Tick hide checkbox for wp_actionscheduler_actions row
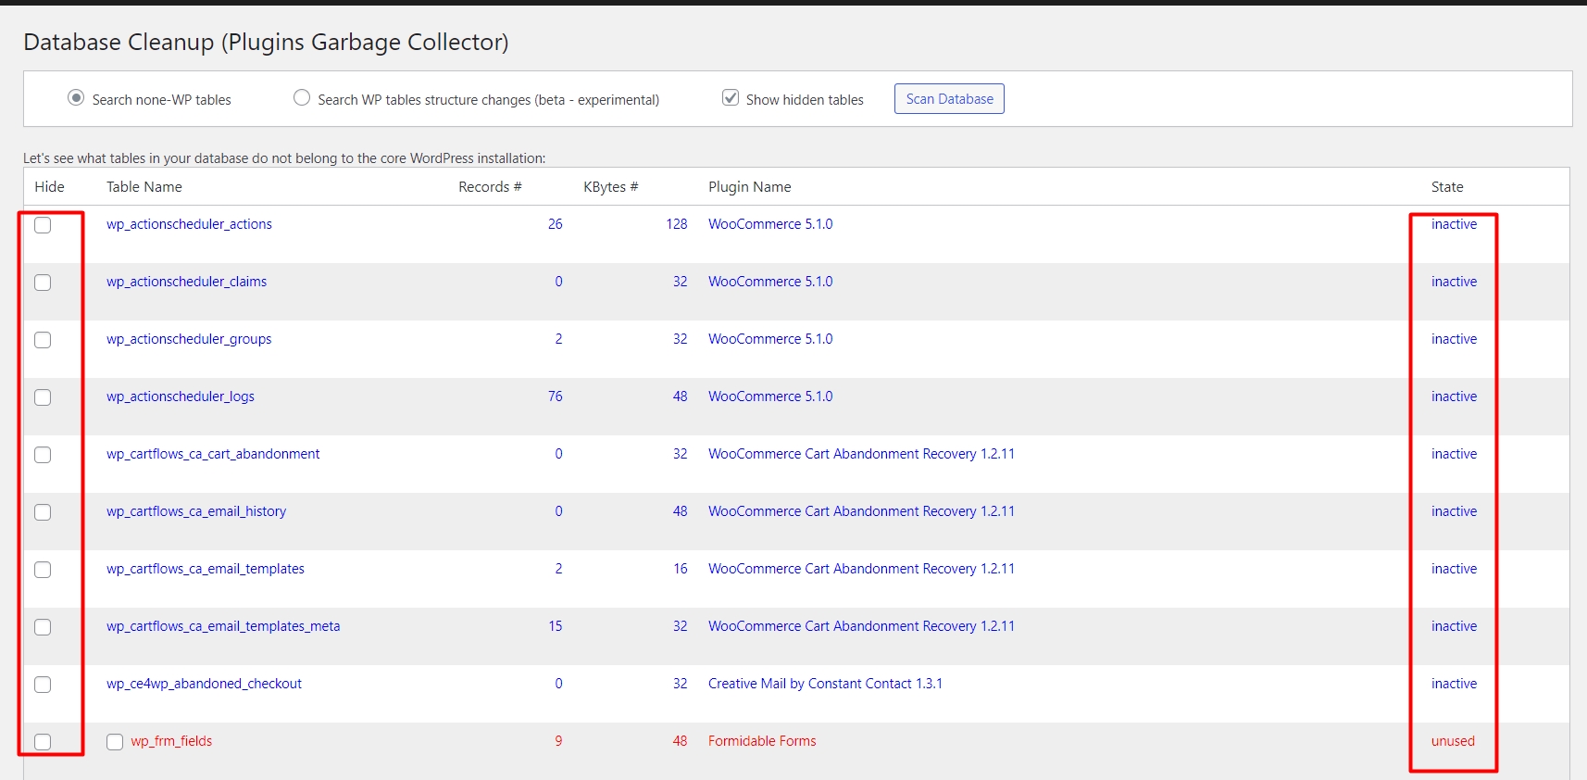 (43, 225)
